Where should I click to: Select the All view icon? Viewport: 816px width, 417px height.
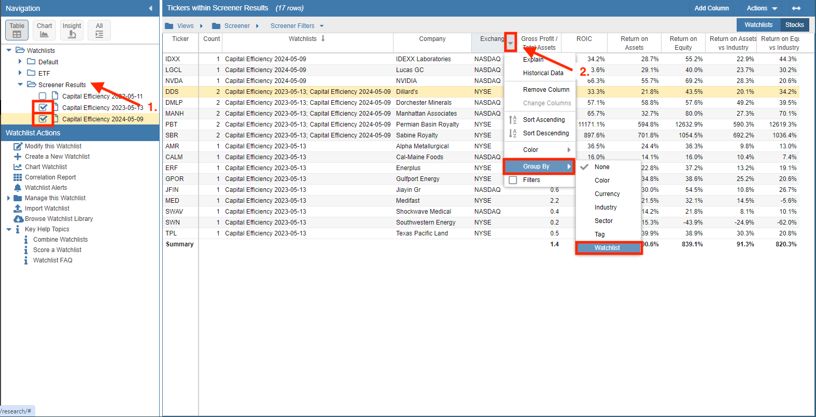[x=99, y=30]
